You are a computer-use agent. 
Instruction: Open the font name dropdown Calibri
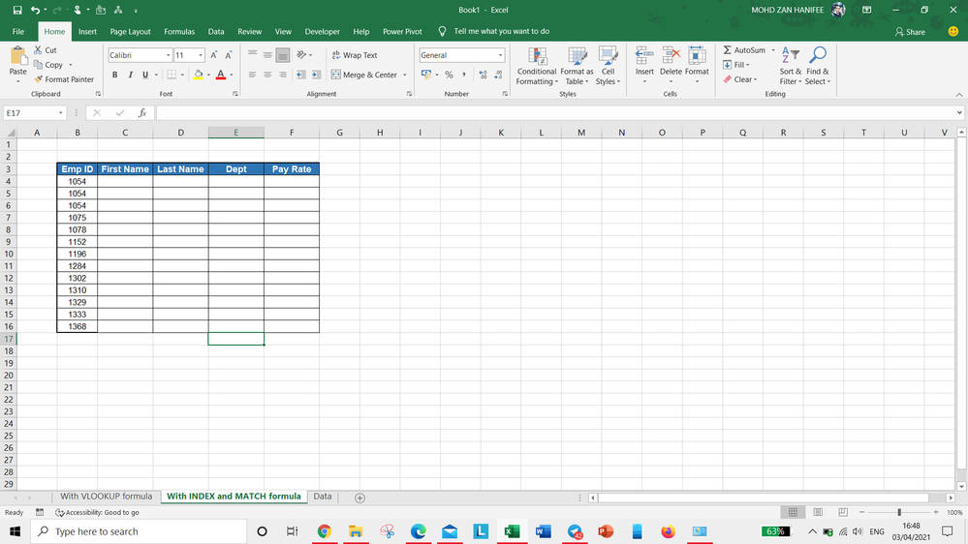(168, 55)
